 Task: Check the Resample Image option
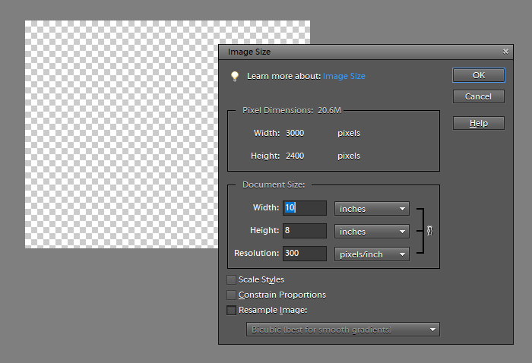(232, 310)
